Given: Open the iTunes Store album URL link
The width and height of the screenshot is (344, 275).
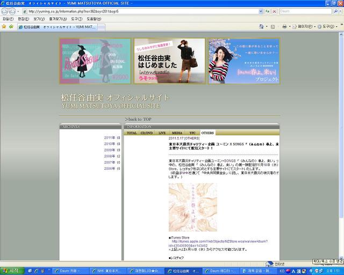Looking at the screenshot, I should click(x=218, y=243).
